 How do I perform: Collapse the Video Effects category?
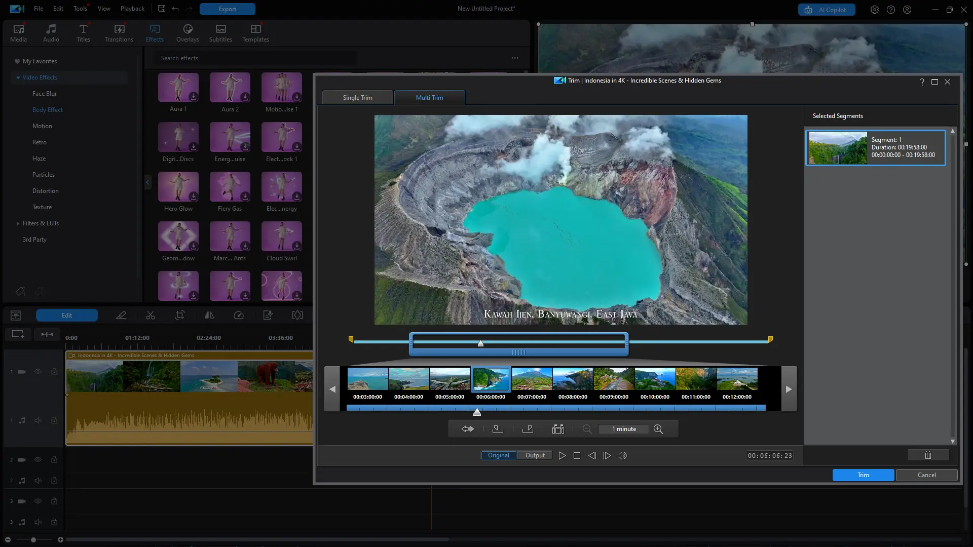point(18,77)
